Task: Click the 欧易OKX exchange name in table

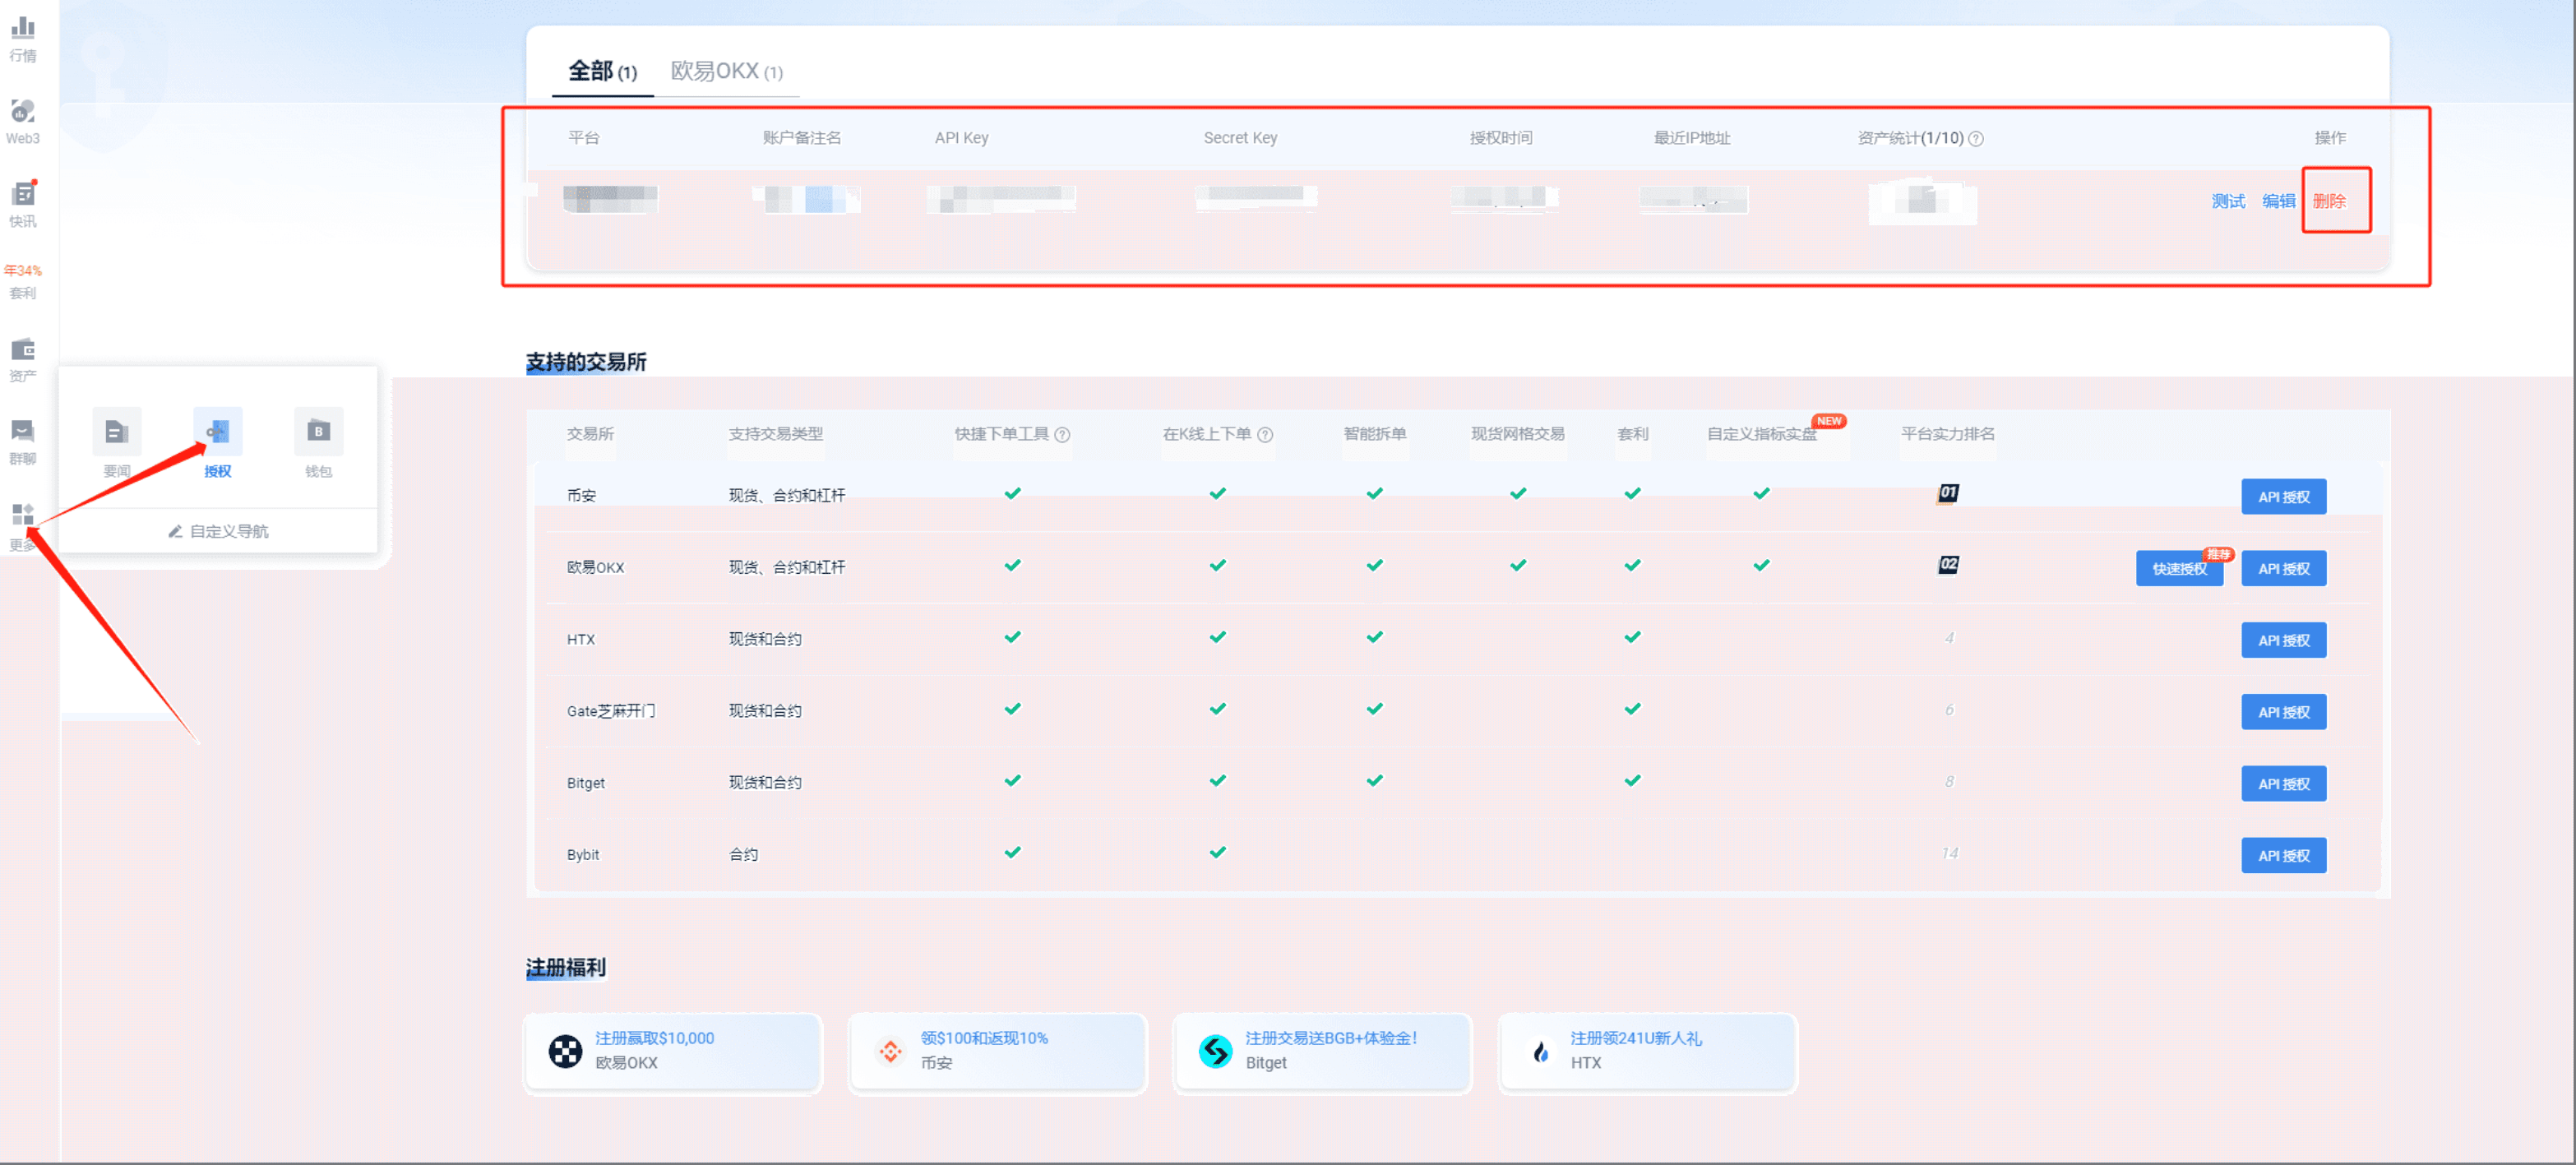Action: click(595, 567)
